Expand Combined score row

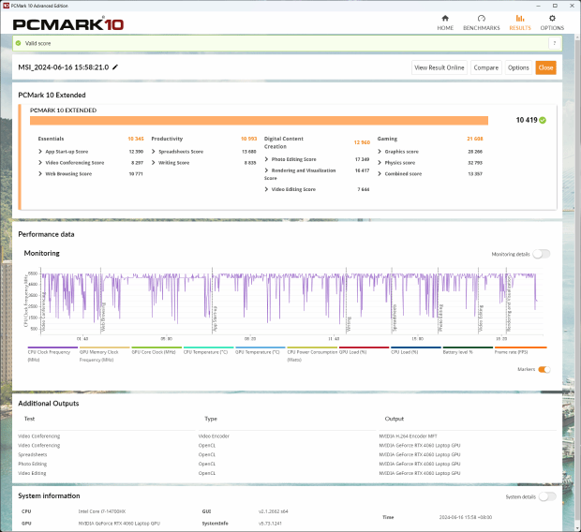[x=380, y=173]
